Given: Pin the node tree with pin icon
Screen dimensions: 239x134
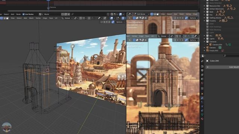Looking at the screenshot, I should pos(72,14).
